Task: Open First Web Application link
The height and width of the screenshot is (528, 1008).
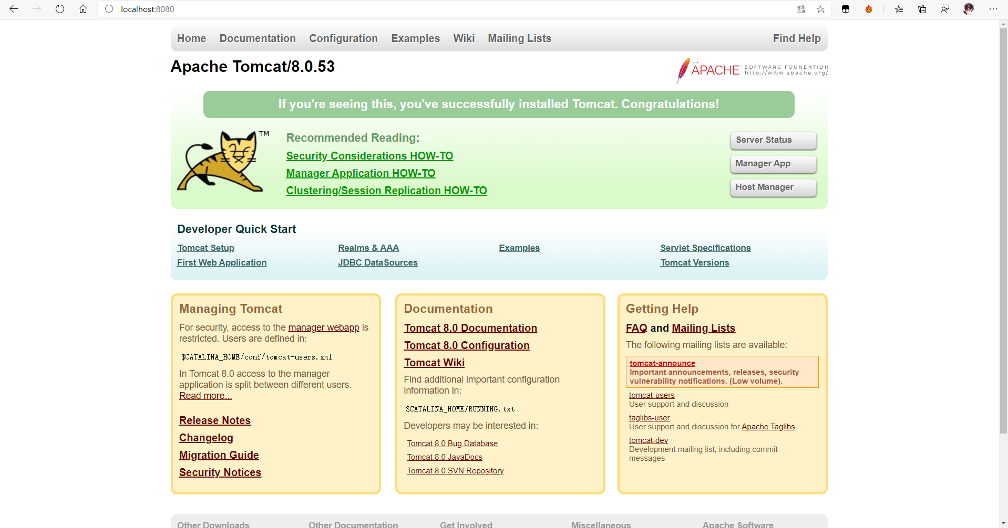Action: [x=222, y=262]
